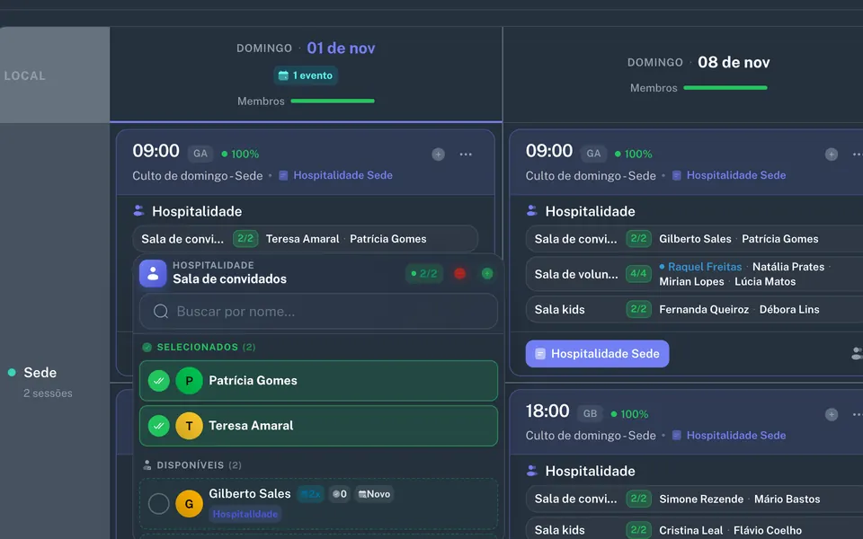Viewport: 863px width, 539px height.
Task: Click the 0 badge on Gilberto Sales
Action: pos(340,494)
